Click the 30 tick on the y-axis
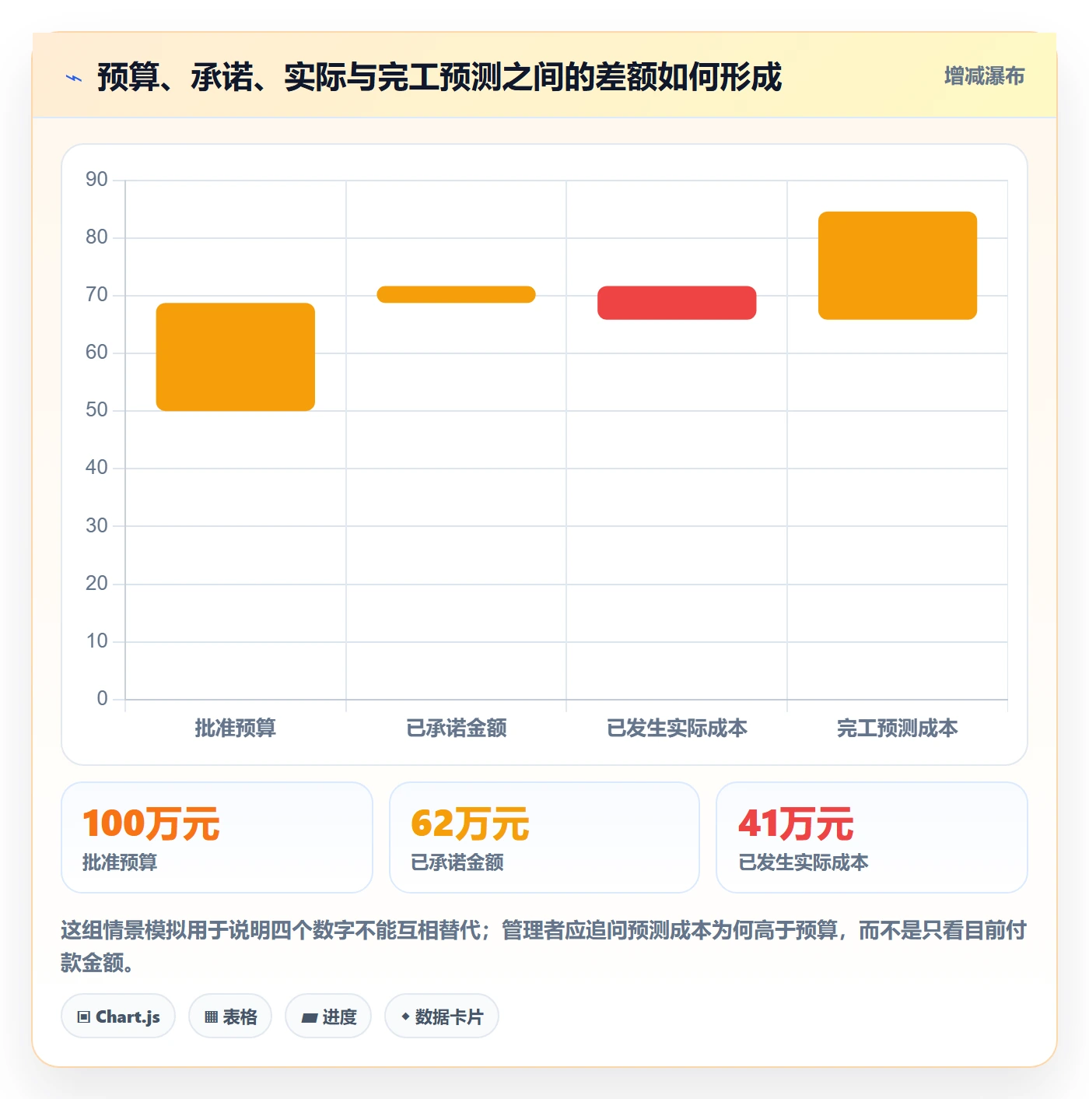1089x1099 pixels. click(96, 526)
